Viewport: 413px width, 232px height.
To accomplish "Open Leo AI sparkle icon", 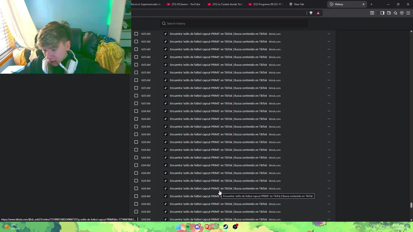I will (x=395, y=13).
